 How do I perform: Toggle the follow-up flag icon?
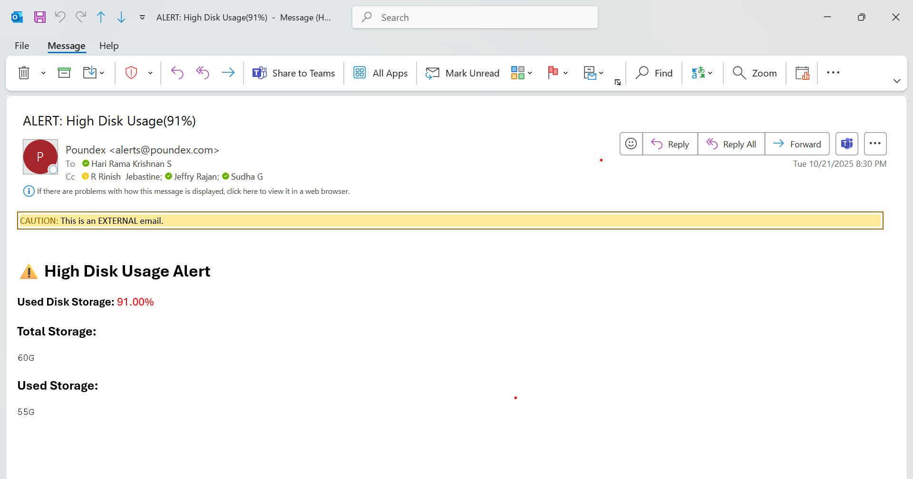[x=553, y=73]
